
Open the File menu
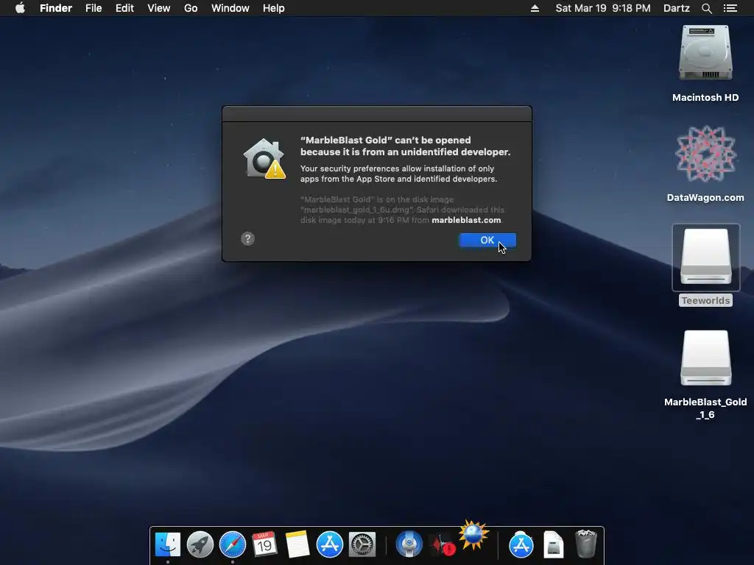[94, 8]
